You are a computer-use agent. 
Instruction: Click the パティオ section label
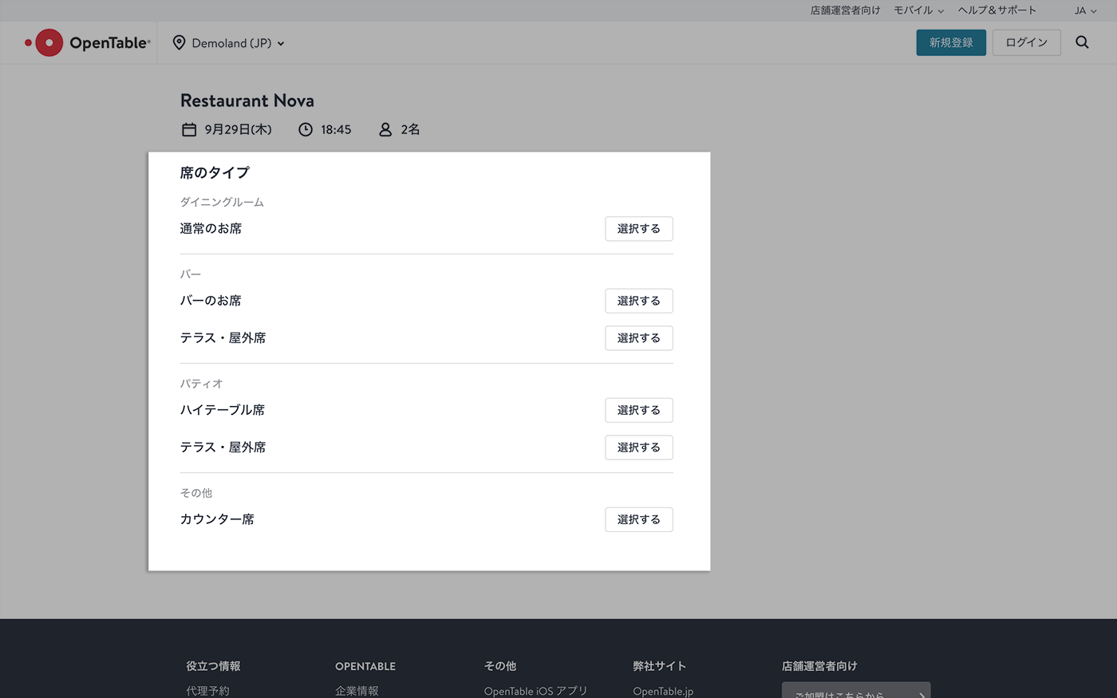[x=201, y=384]
